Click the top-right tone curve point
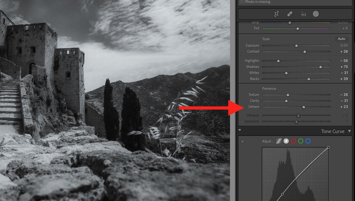 328,148
